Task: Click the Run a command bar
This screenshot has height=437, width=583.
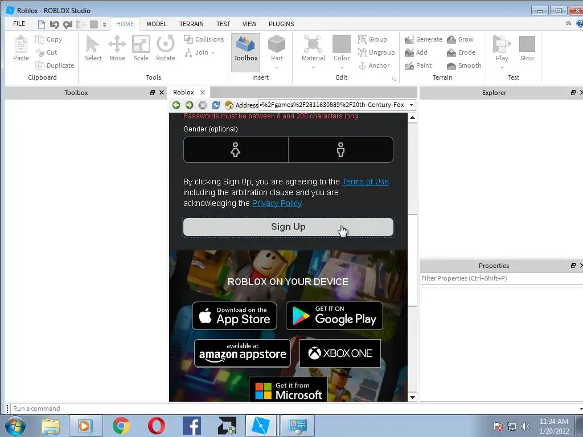Action: 295,409
